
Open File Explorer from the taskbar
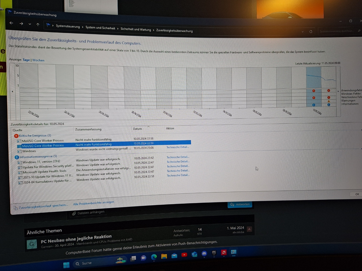coord(164,256)
